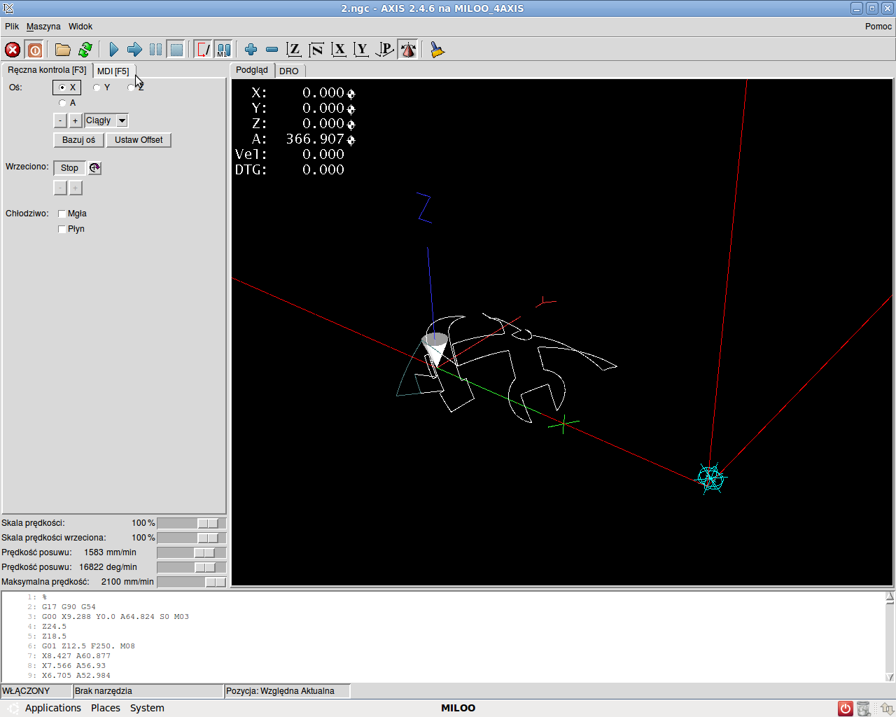Image resolution: width=896 pixels, height=717 pixels.
Task: Open the Places menu
Action: 106,708
